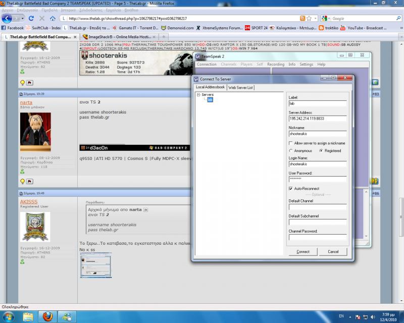Open the YouTube - Broadcast bookmark
This screenshot has width=404, height=323.
tap(363, 28)
